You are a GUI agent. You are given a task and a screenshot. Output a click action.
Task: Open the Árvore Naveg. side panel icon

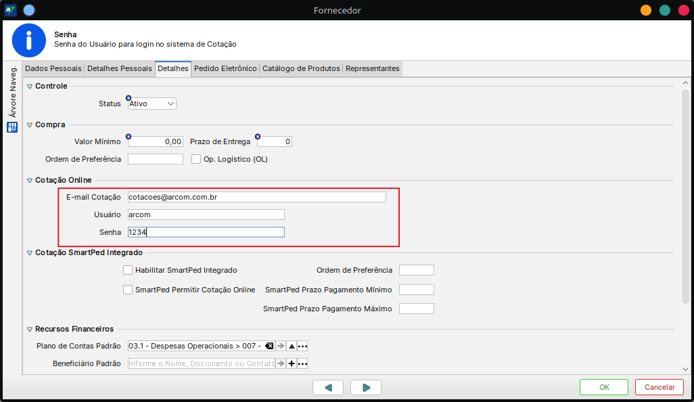coord(12,127)
